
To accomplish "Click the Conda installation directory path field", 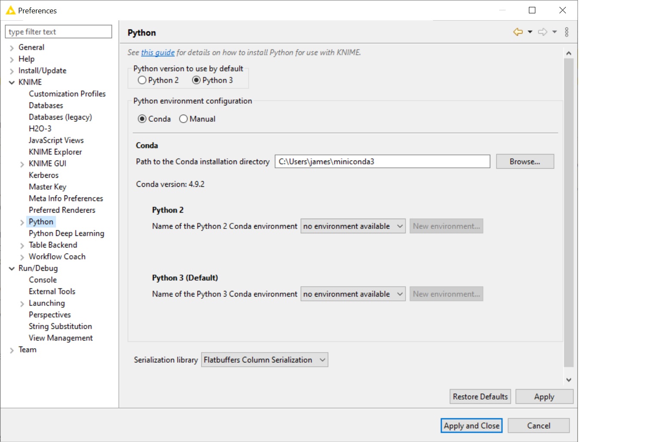I will (x=383, y=161).
